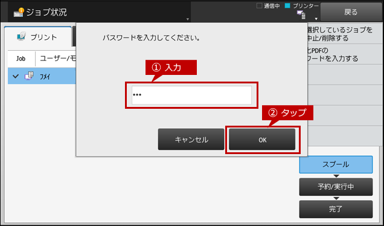Viewport: 384px width, 226px height.
Task: Click the printer icon on プリント tab
Action: tap(21, 36)
